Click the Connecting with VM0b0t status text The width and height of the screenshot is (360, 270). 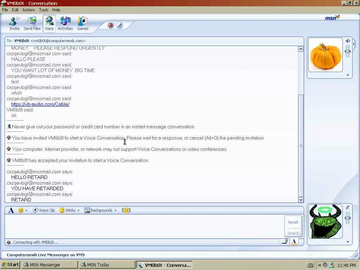click(x=36, y=242)
